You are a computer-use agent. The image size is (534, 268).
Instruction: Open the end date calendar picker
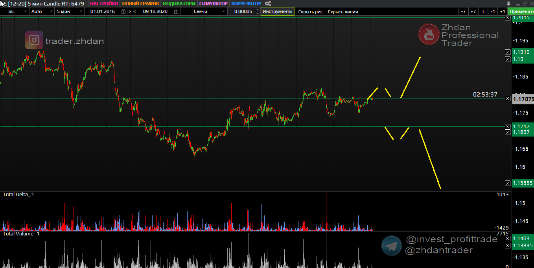click(x=175, y=11)
